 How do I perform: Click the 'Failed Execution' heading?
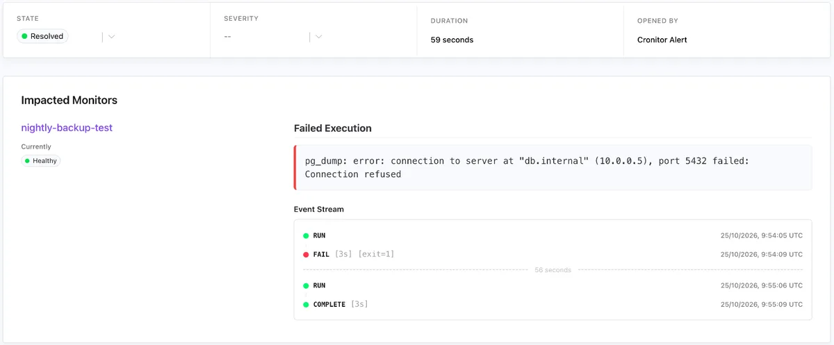[x=333, y=128]
